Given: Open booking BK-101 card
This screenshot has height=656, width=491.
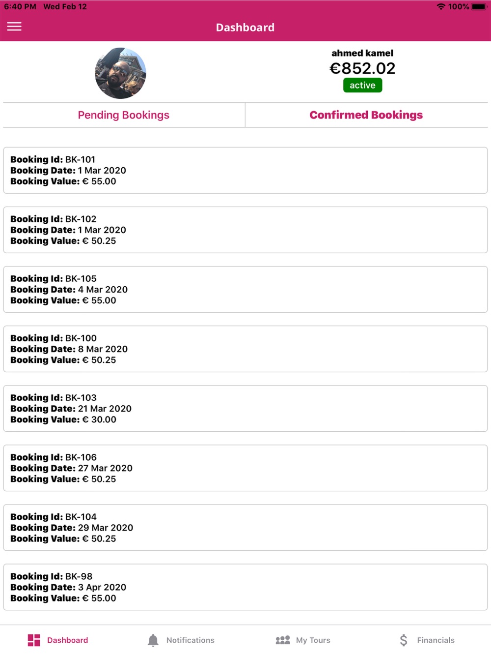Looking at the screenshot, I should tap(245, 170).
